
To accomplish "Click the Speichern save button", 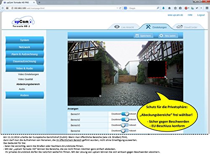I will (144, 36).
